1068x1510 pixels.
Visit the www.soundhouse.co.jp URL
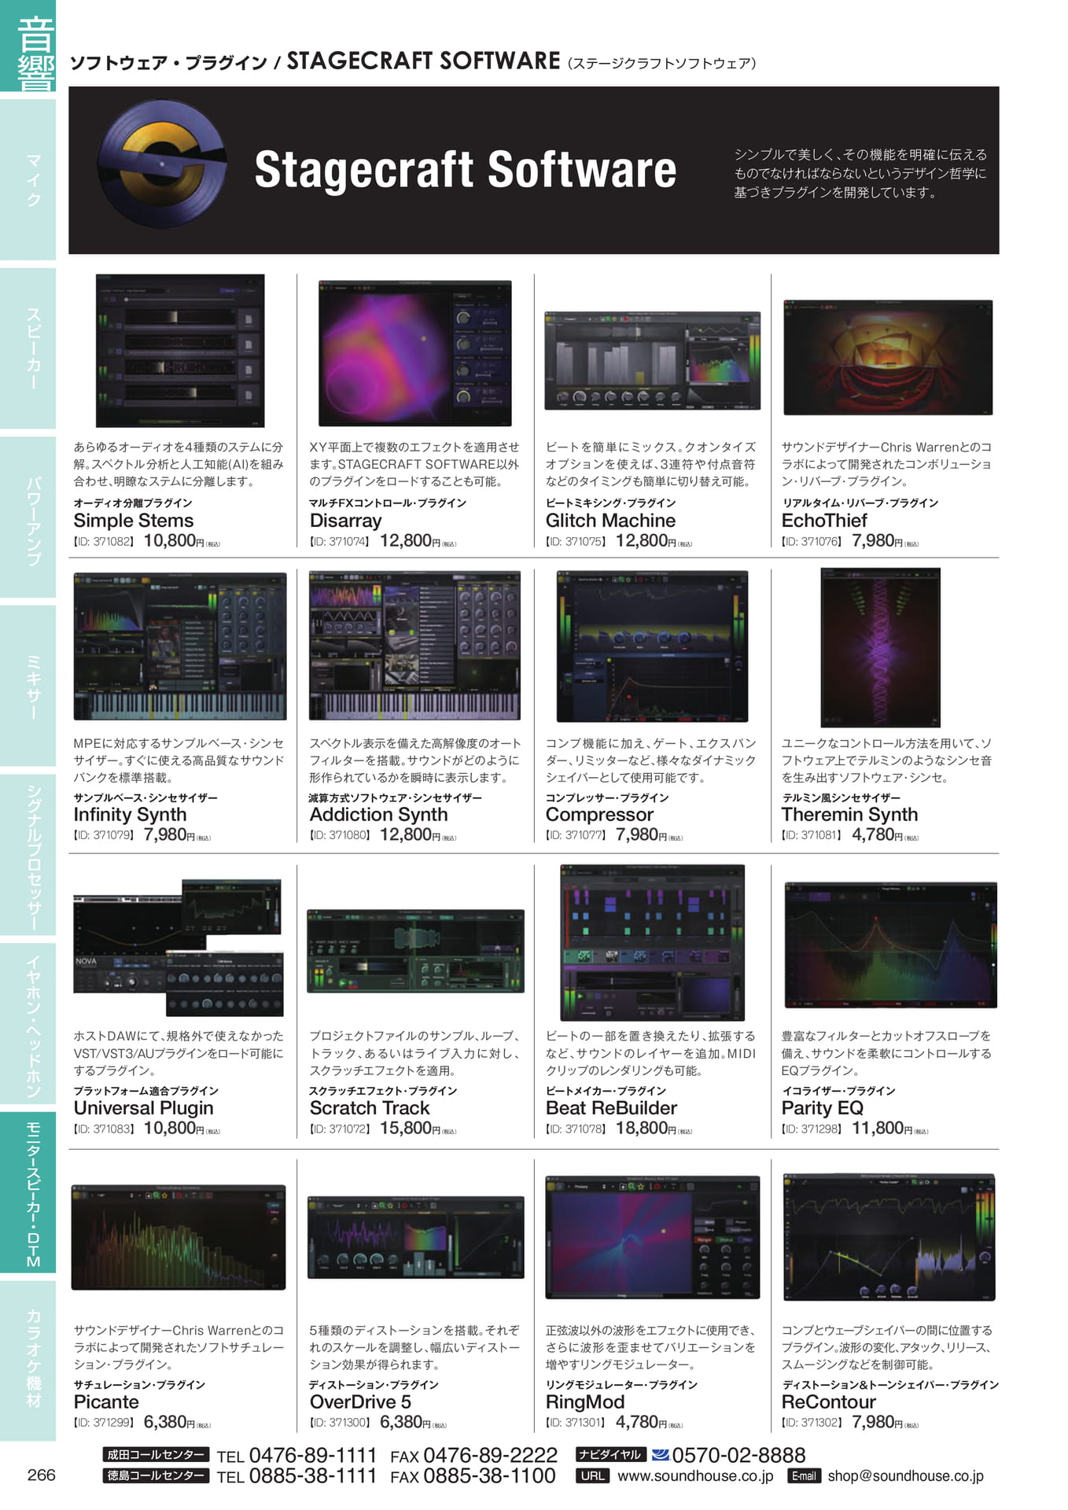[x=695, y=1476]
